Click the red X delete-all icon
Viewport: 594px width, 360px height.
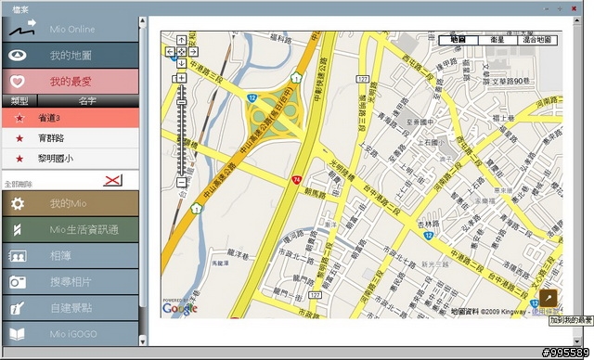coord(112,180)
